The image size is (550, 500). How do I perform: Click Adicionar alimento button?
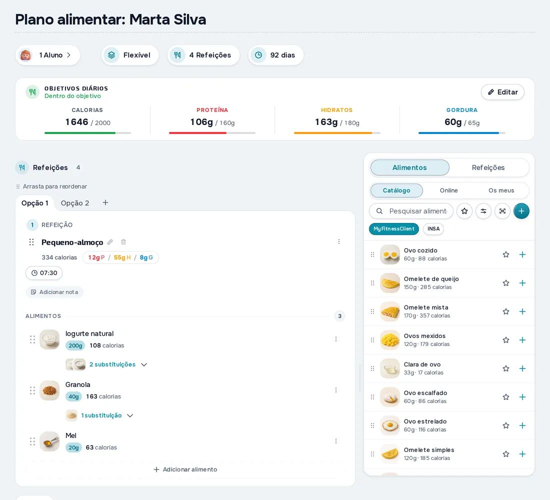(x=185, y=469)
